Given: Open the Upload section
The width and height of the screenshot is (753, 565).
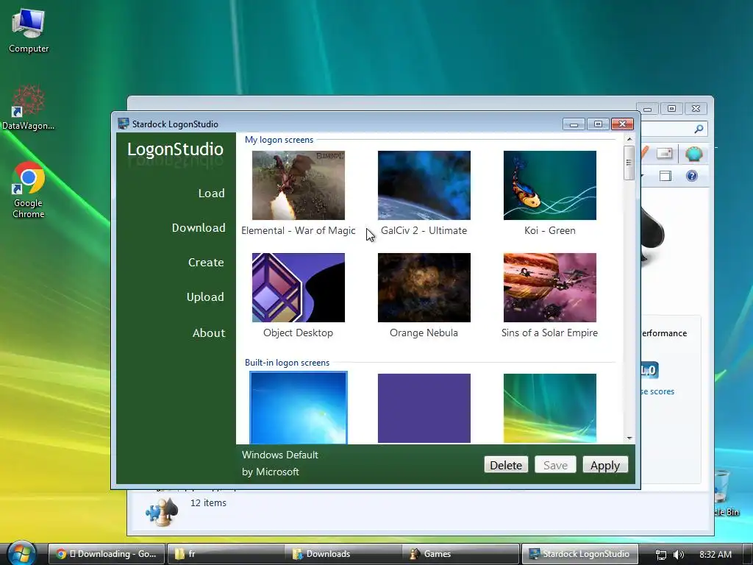Looking at the screenshot, I should (205, 297).
